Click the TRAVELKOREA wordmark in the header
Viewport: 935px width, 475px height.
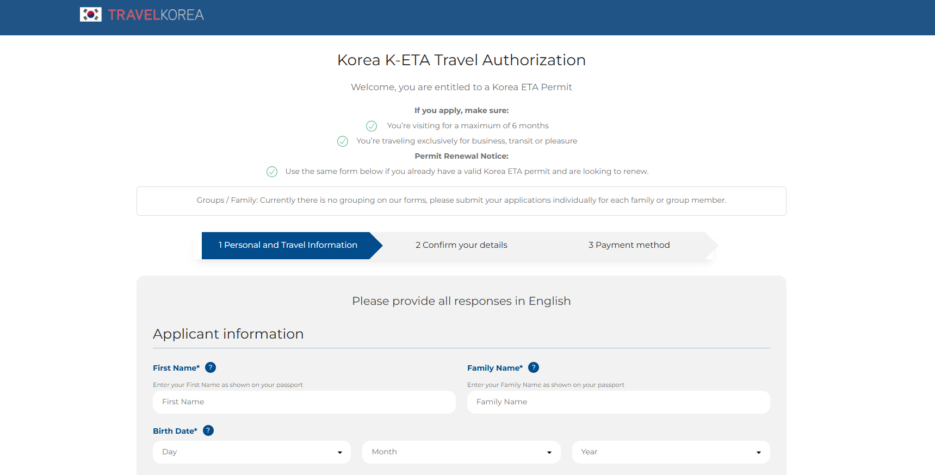click(x=156, y=14)
